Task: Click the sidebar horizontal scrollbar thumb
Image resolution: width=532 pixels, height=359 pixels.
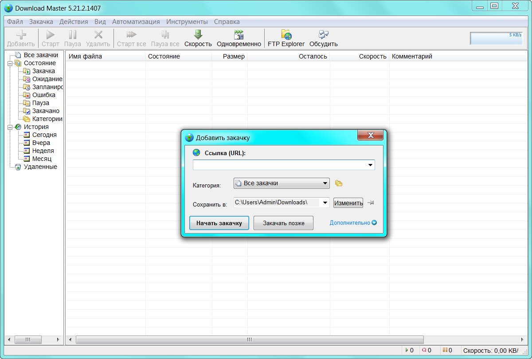Action: (x=28, y=339)
